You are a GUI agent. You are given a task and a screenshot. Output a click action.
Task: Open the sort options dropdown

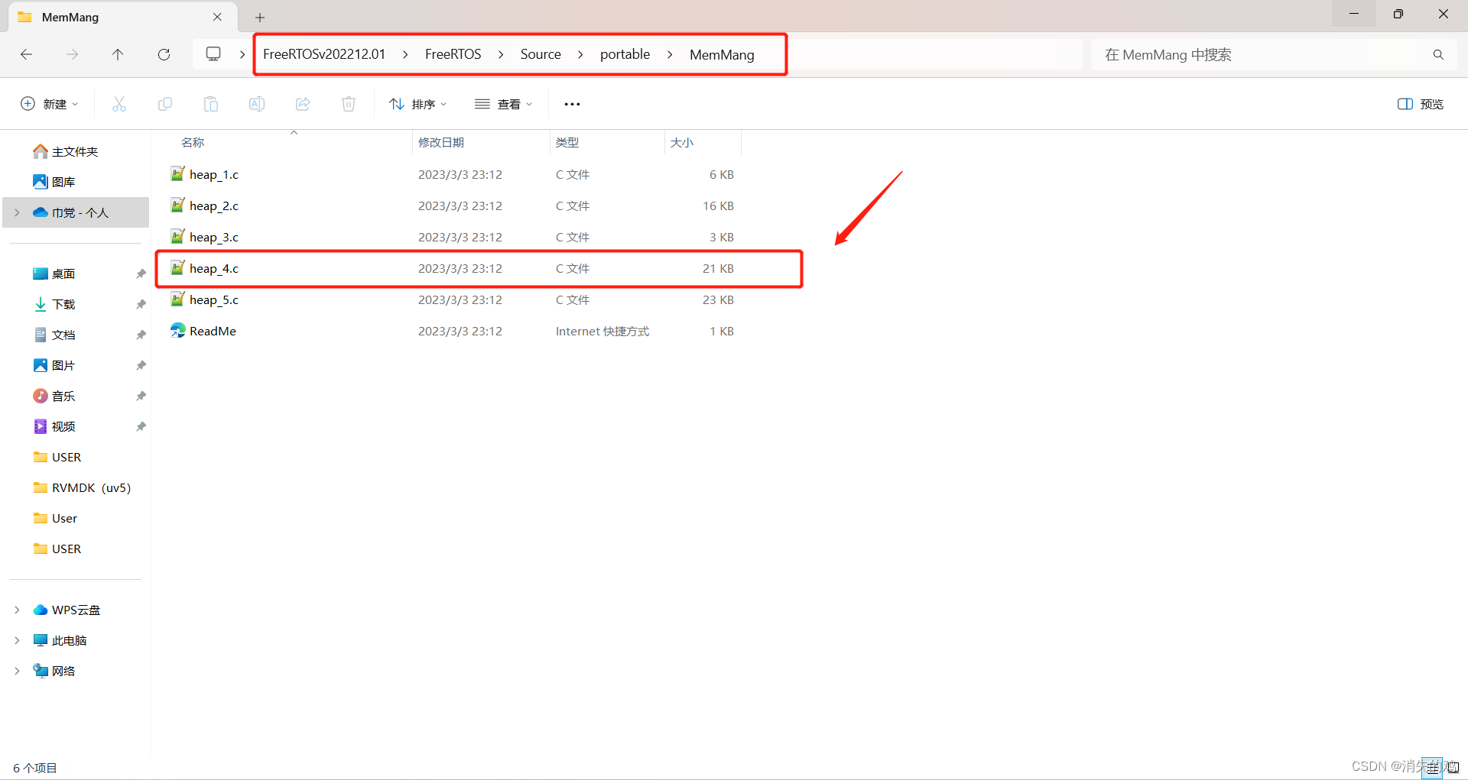click(x=417, y=104)
